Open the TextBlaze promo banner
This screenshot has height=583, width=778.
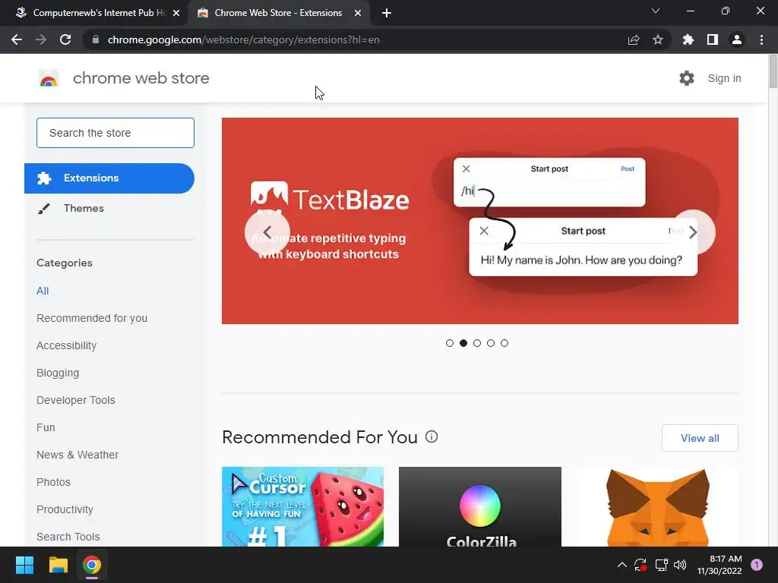pos(480,221)
